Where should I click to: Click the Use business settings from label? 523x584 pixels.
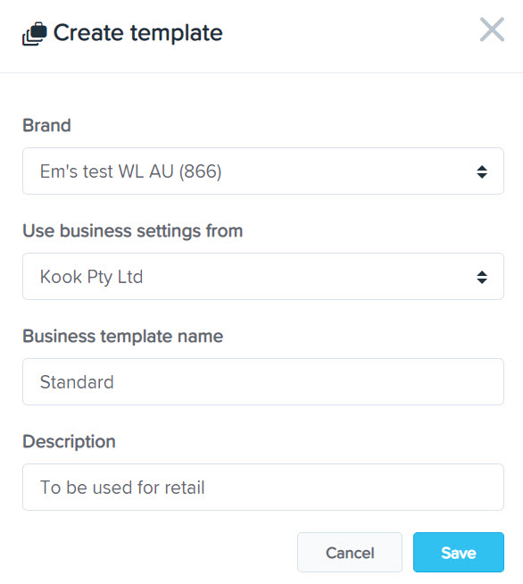[133, 231]
